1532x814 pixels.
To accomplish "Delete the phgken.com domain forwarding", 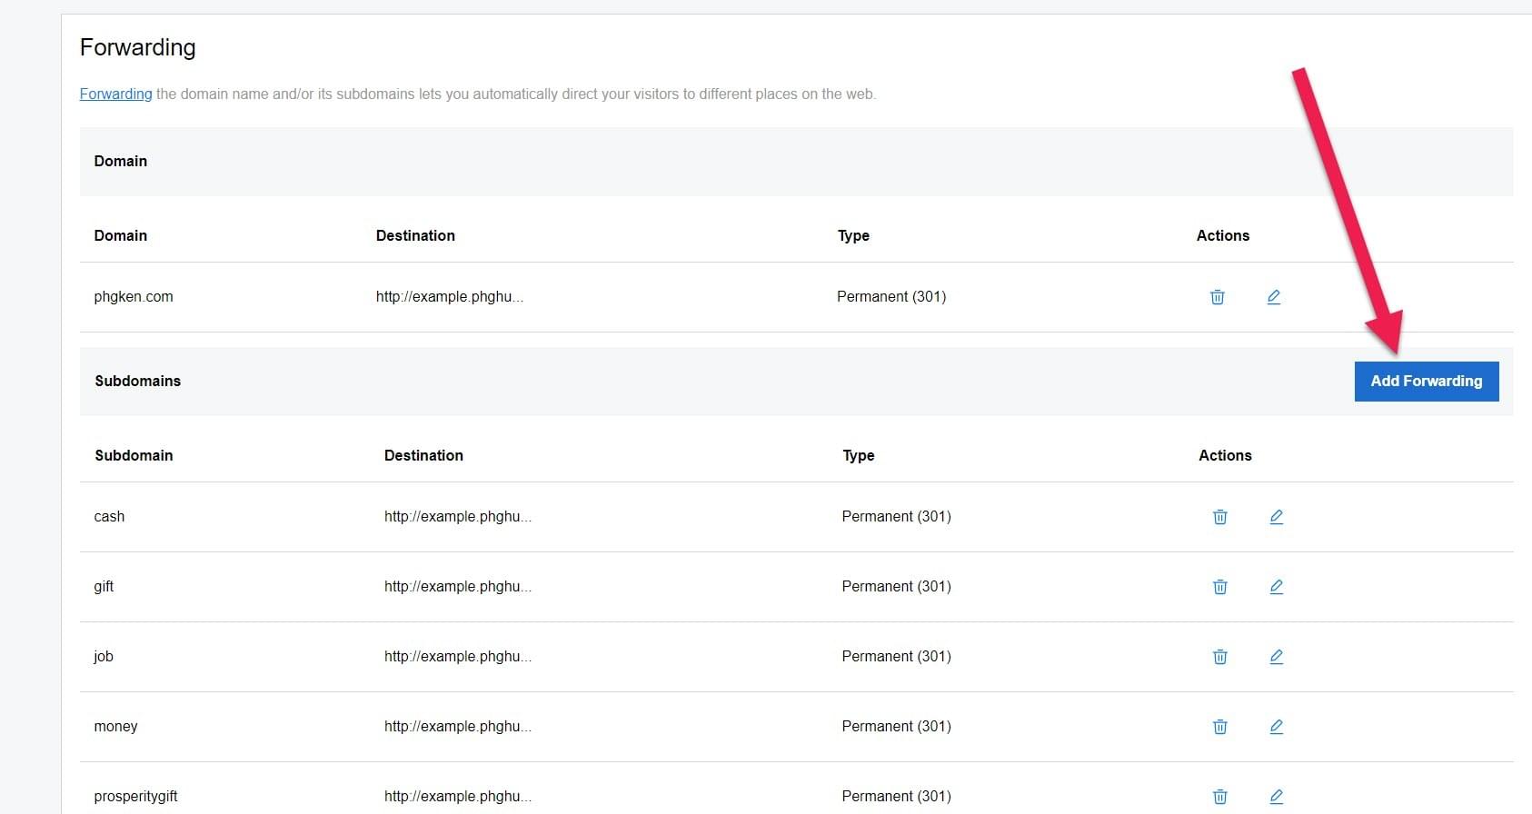I will tap(1218, 297).
